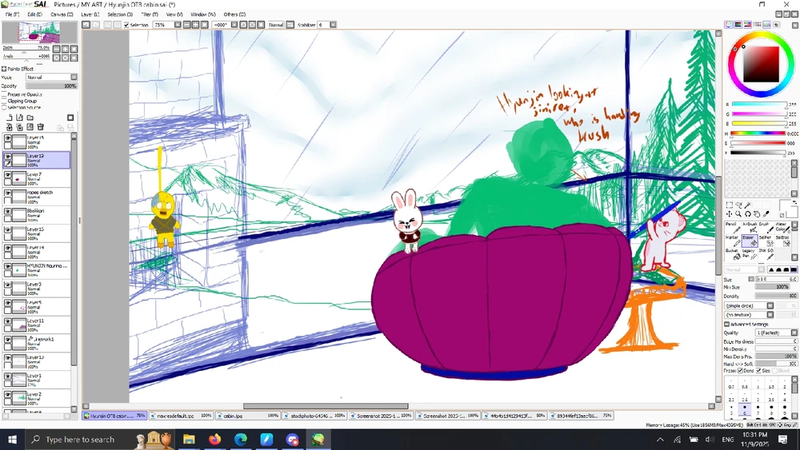Enable Preserve Opacity checkbox
This screenshot has height=450, width=800.
[x=4, y=94]
